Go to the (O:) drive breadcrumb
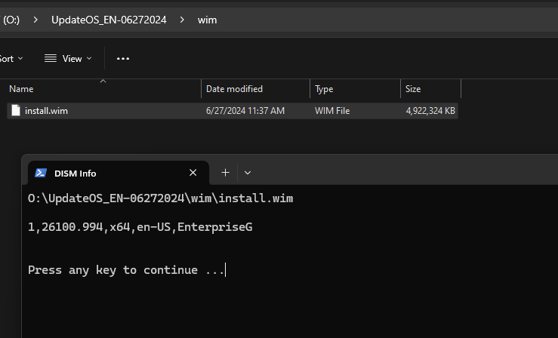Screen dimensions: 558x338 11,20
